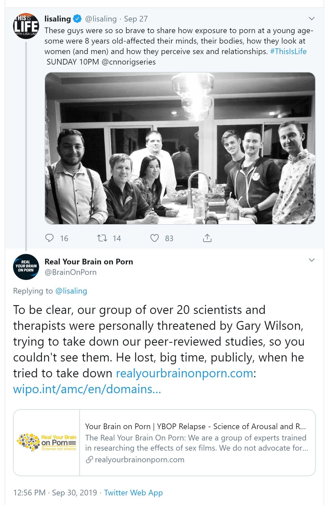Click the @cnnorigseries mention

click(x=128, y=62)
